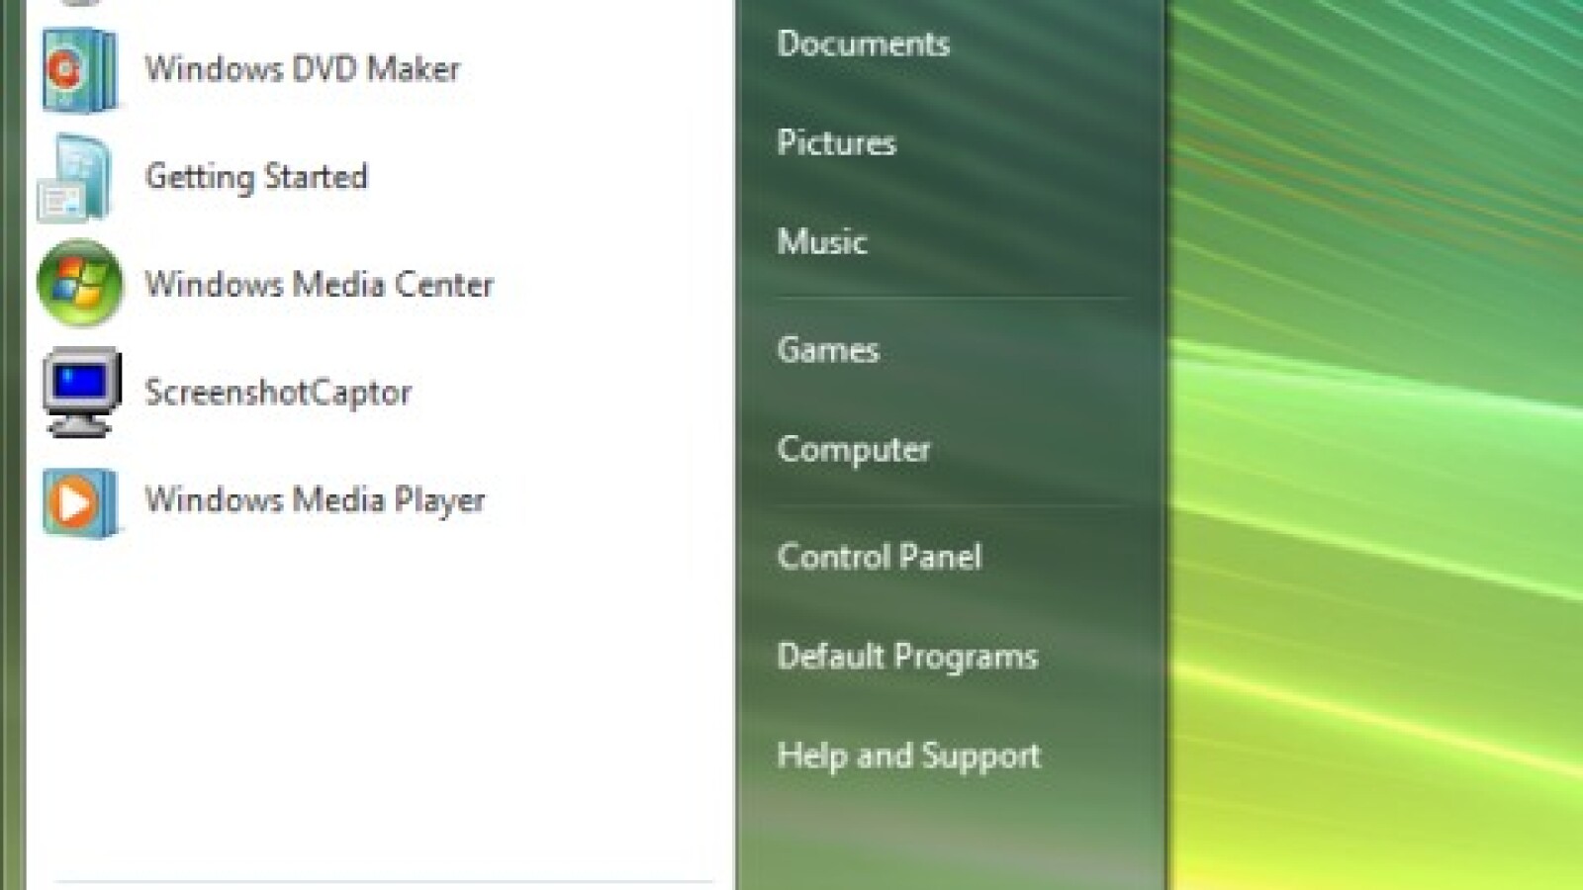Click the Windows Media Center flower logo
This screenshot has height=890, width=1583.
point(77,284)
